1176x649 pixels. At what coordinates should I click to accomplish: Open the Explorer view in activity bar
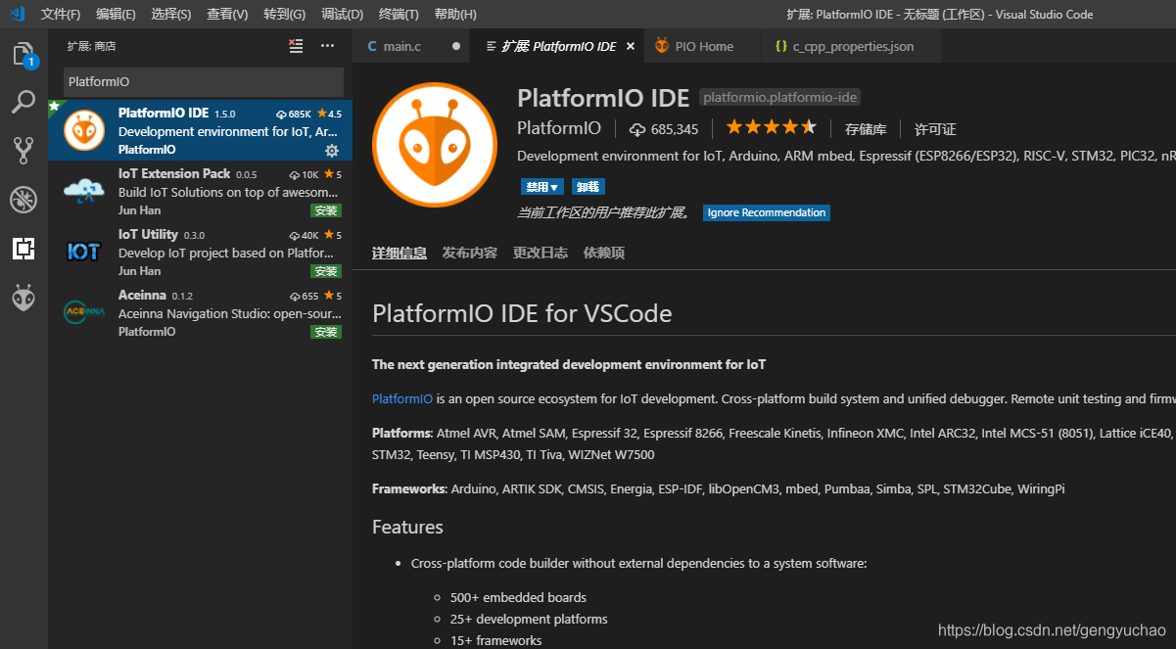[24, 55]
